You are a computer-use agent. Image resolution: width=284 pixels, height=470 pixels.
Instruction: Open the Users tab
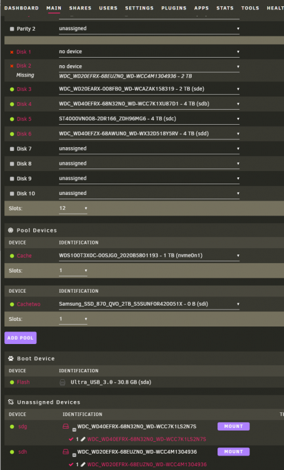click(108, 8)
